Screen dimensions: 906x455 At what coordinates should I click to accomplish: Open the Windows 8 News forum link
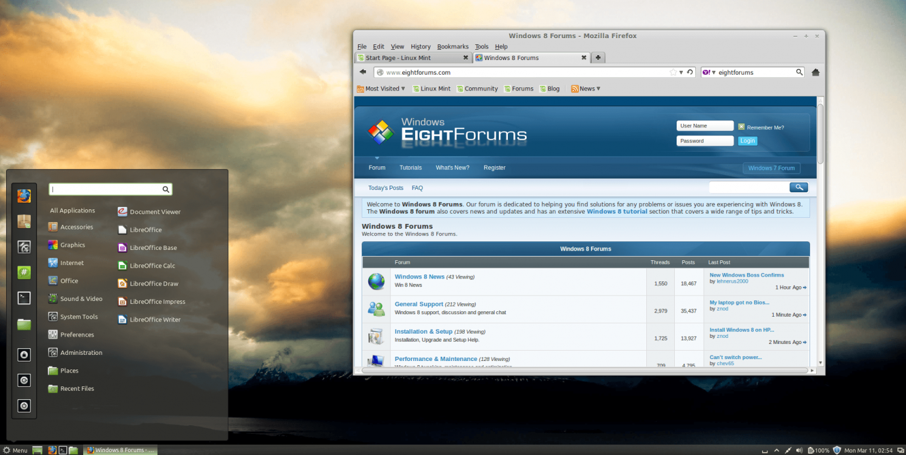click(419, 277)
